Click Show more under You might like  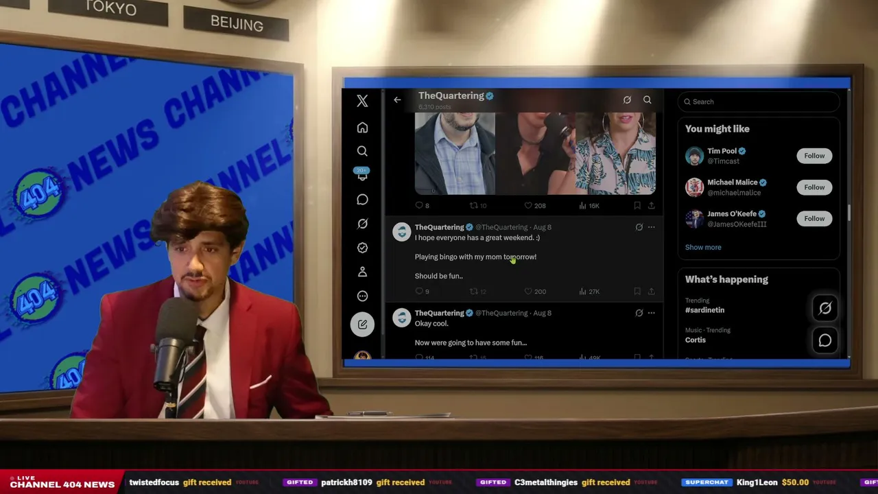point(703,247)
